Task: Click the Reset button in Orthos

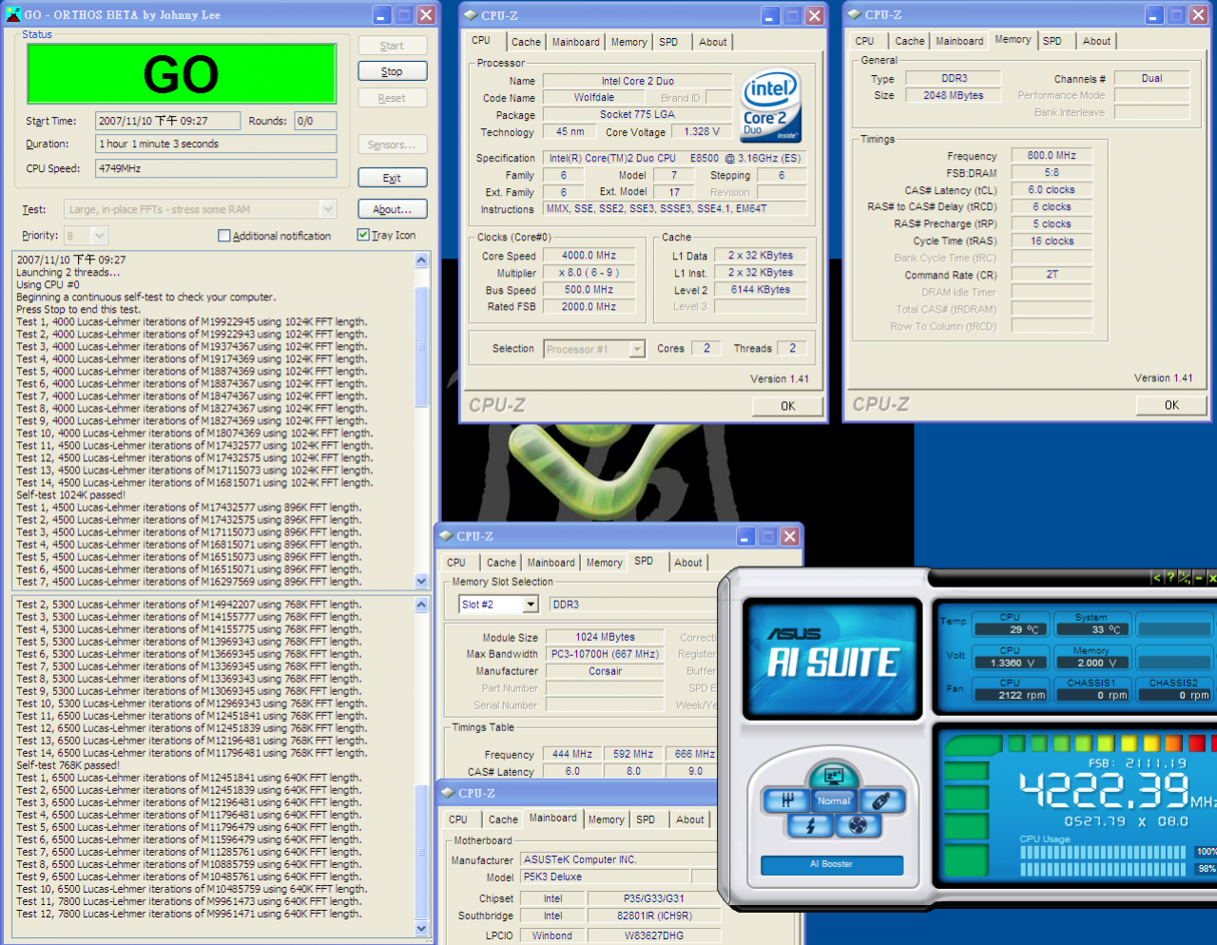Action: pos(392,98)
